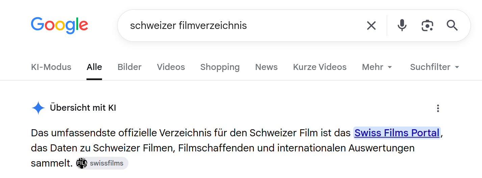Clear the search query with X icon
Image resolution: width=482 pixels, height=178 pixels.
(x=371, y=26)
